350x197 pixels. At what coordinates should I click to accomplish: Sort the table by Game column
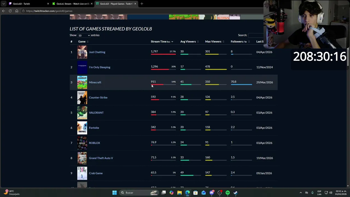click(x=83, y=42)
